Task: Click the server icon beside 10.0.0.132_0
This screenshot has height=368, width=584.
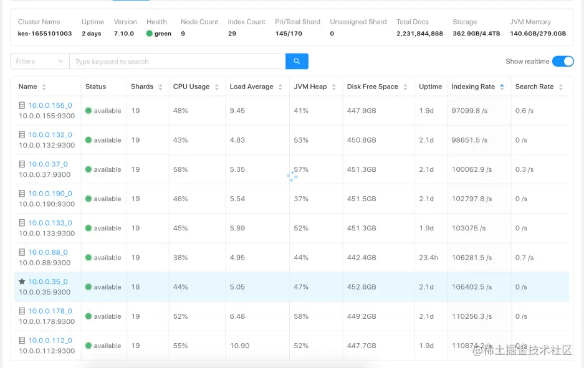Action: coord(22,134)
